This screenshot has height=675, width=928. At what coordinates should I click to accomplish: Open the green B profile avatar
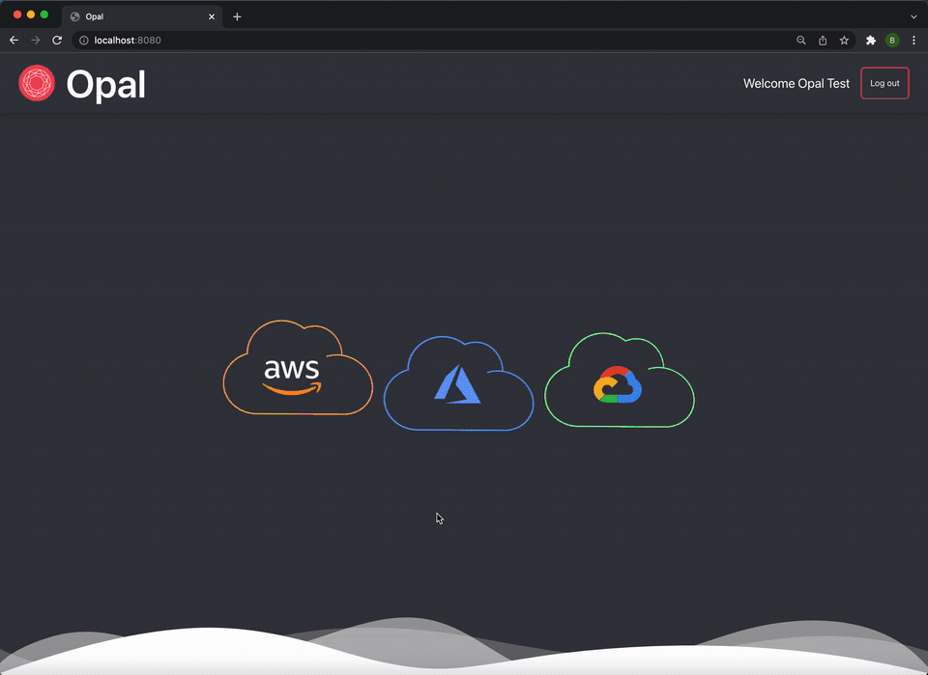892,41
